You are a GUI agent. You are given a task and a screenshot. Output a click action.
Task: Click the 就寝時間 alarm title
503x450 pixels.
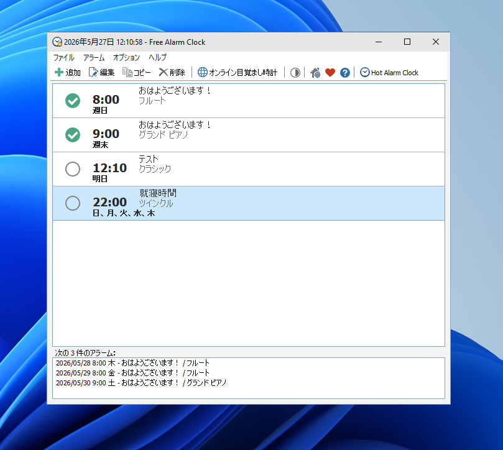click(158, 193)
